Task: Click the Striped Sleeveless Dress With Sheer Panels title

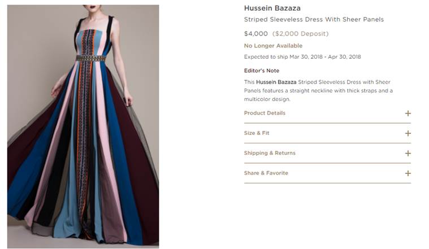Action: [314, 19]
